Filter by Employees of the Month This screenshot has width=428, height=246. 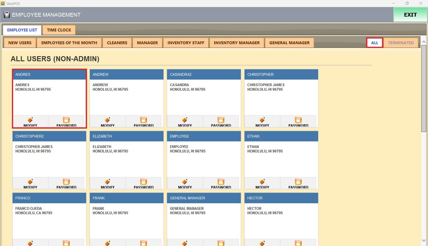[69, 43]
